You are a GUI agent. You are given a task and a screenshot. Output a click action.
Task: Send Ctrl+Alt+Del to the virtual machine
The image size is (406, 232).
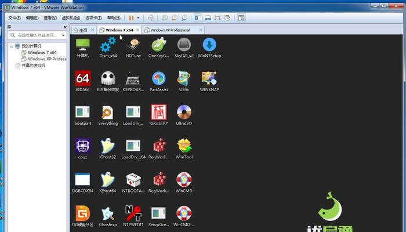pos(151,18)
